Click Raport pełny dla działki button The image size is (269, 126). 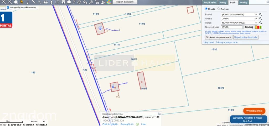pos(246,37)
